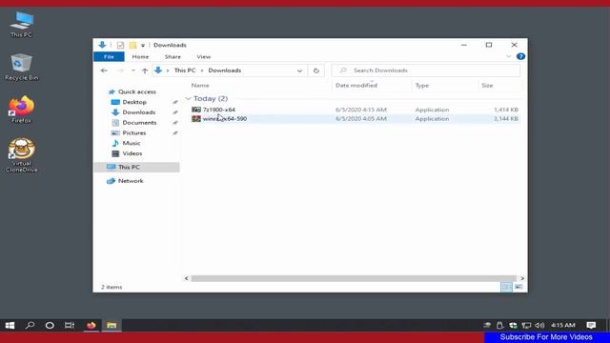
Task: Click the Properties quick access toolbar icon
Action: (120, 45)
